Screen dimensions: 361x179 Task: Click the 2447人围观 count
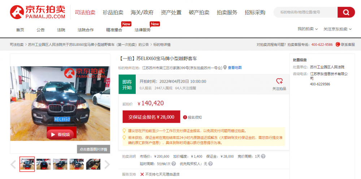point(164,88)
